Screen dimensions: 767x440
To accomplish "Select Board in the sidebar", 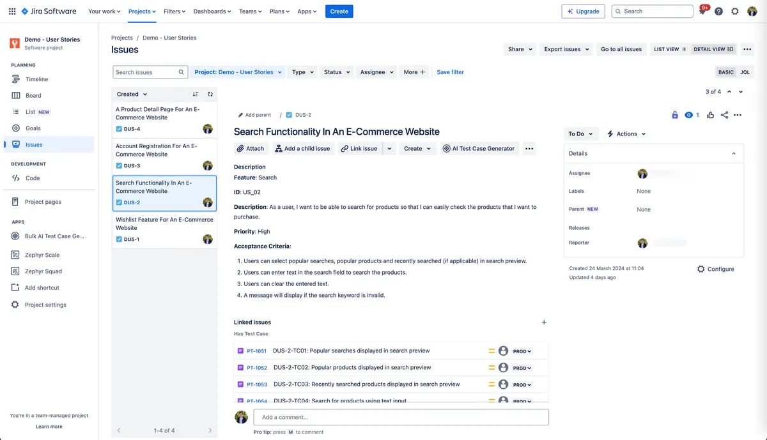I will [33, 96].
